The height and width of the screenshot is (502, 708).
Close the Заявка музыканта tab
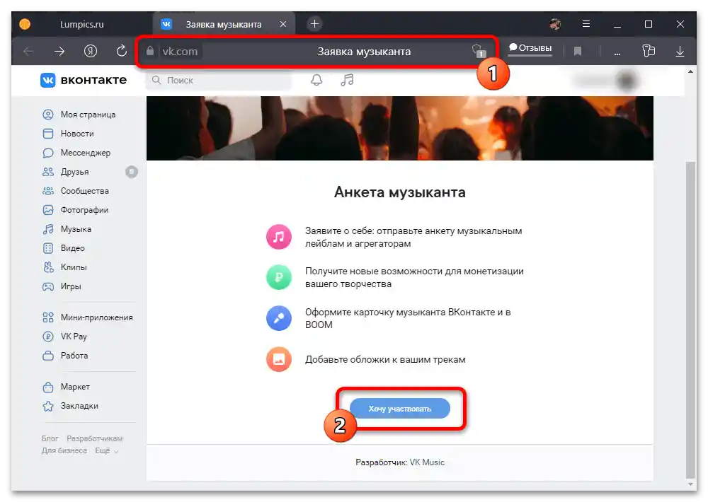tap(283, 24)
